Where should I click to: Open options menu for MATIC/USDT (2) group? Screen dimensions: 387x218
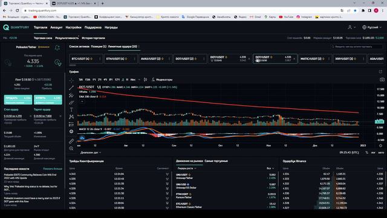[x=329, y=59]
